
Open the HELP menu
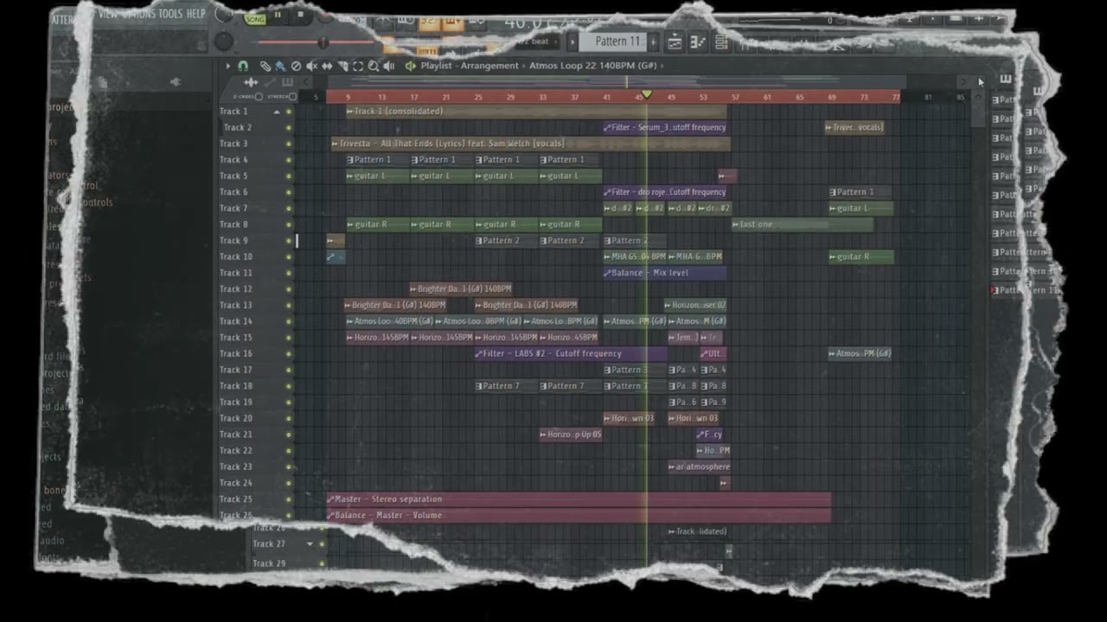click(196, 14)
